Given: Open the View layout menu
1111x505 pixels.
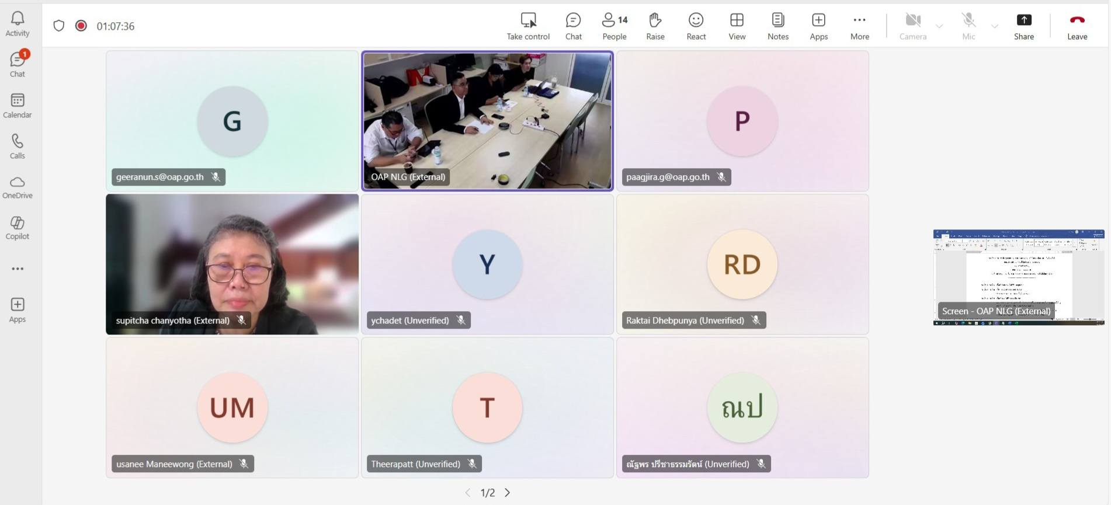Looking at the screenshot, I should pyautogui.click(x=737, y=26).
